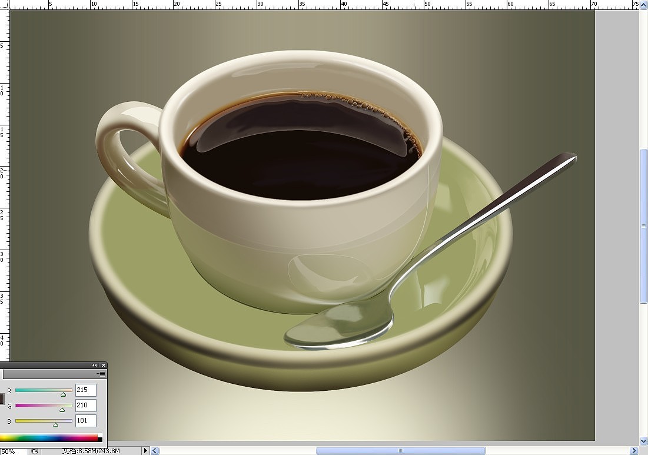Click the G value field showing 210
Viewport: 648px width, 455px height.
85,406
